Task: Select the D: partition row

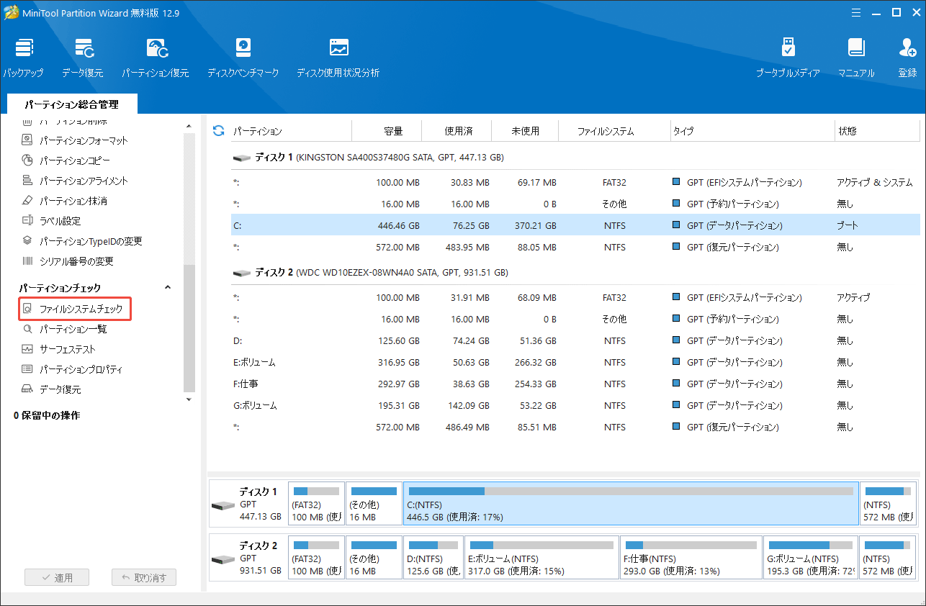Action: click(x=575, y=340)
